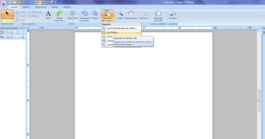Click the Envoyer broderie icon

tap(173, 15)
